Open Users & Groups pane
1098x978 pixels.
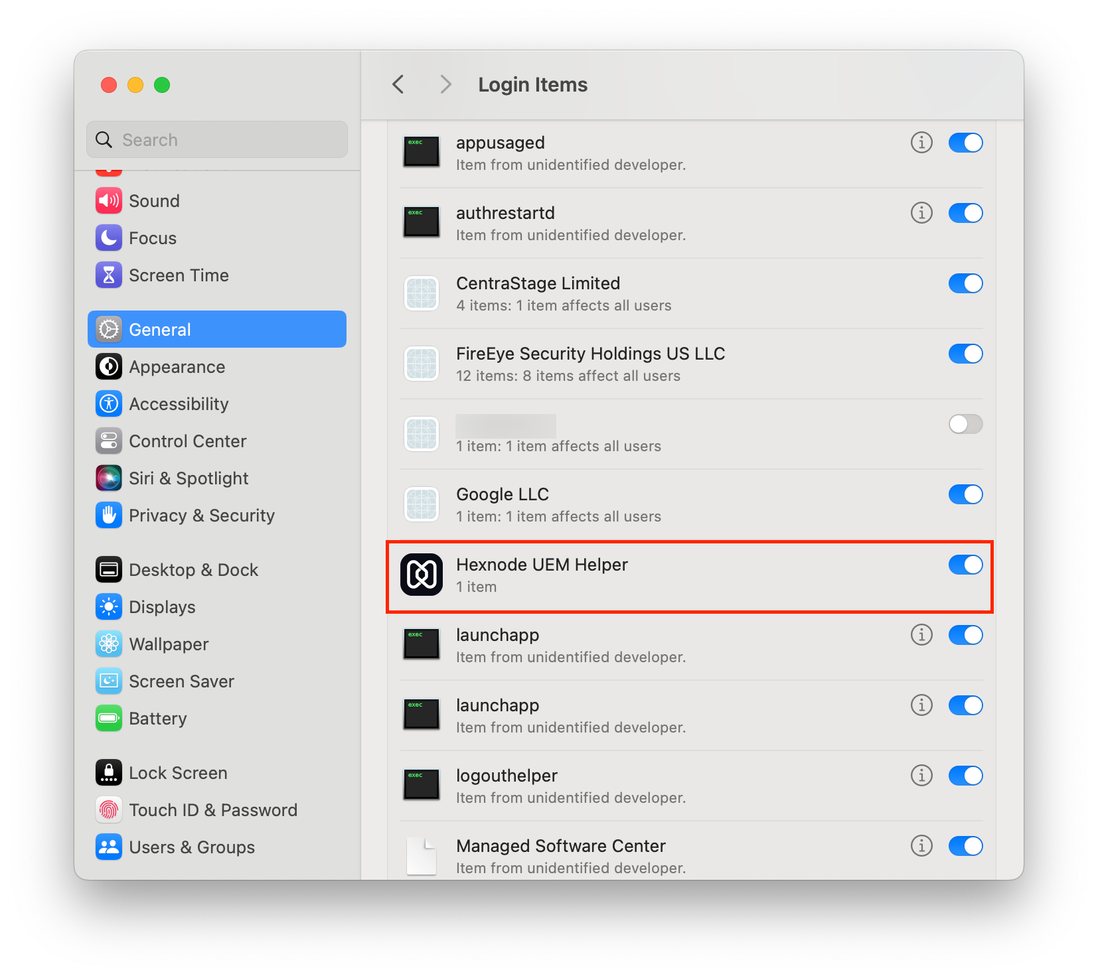217,847
